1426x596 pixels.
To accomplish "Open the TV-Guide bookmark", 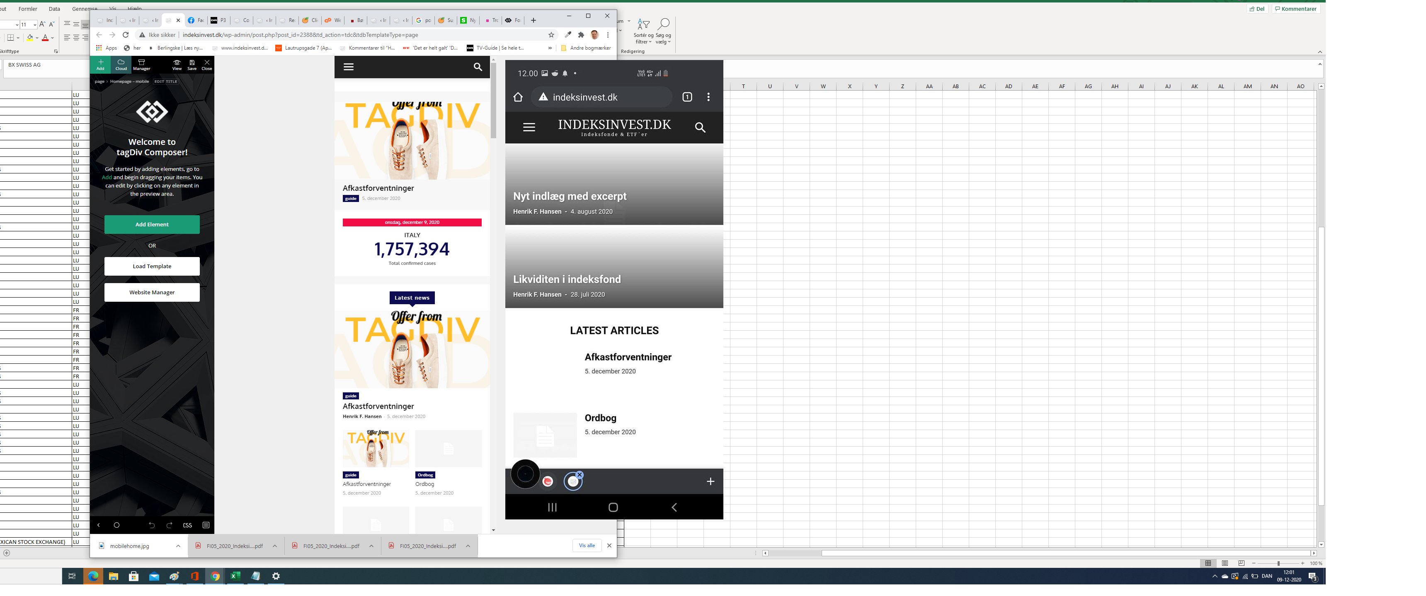I will (x=495, y=48).
